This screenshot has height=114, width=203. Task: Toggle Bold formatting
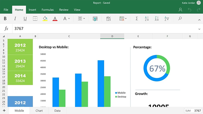(x=5, y=18)
